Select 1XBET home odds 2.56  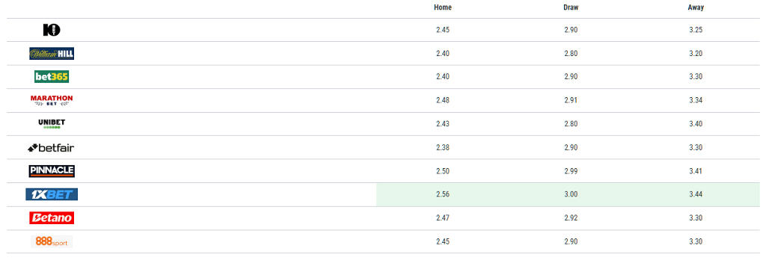coord(443,194)
